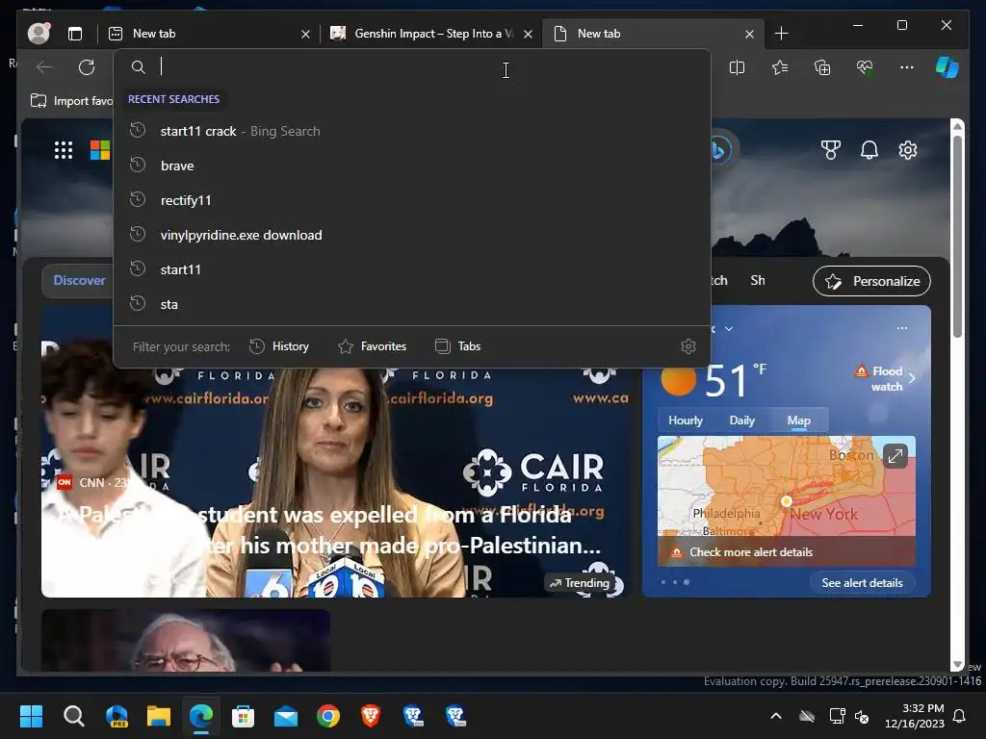This screenshot has width=986, height=739.
Task: Open the elderly man news thumbnail
Action: pyautogui.click(x=186, y=640)
